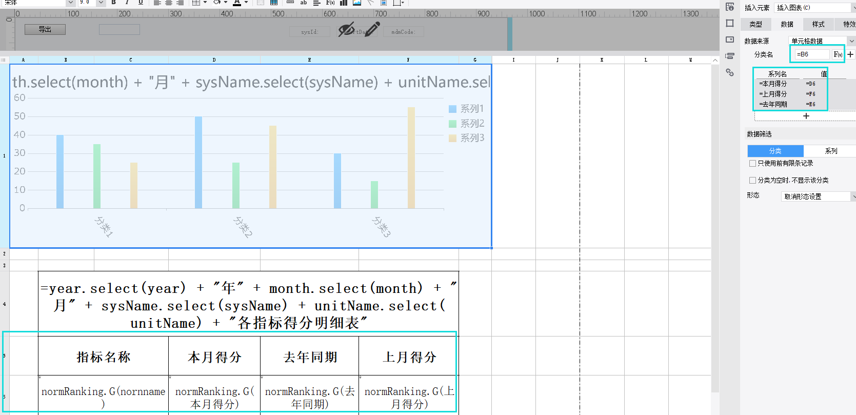Select the =去年同期 series row
The image size is (856, 415).
pyautogui.click(x=773, y=104)
